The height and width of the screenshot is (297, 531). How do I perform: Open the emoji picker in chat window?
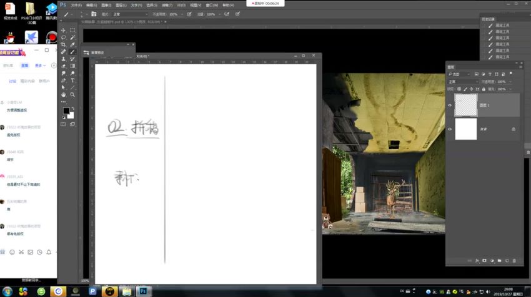pos(12,252)
